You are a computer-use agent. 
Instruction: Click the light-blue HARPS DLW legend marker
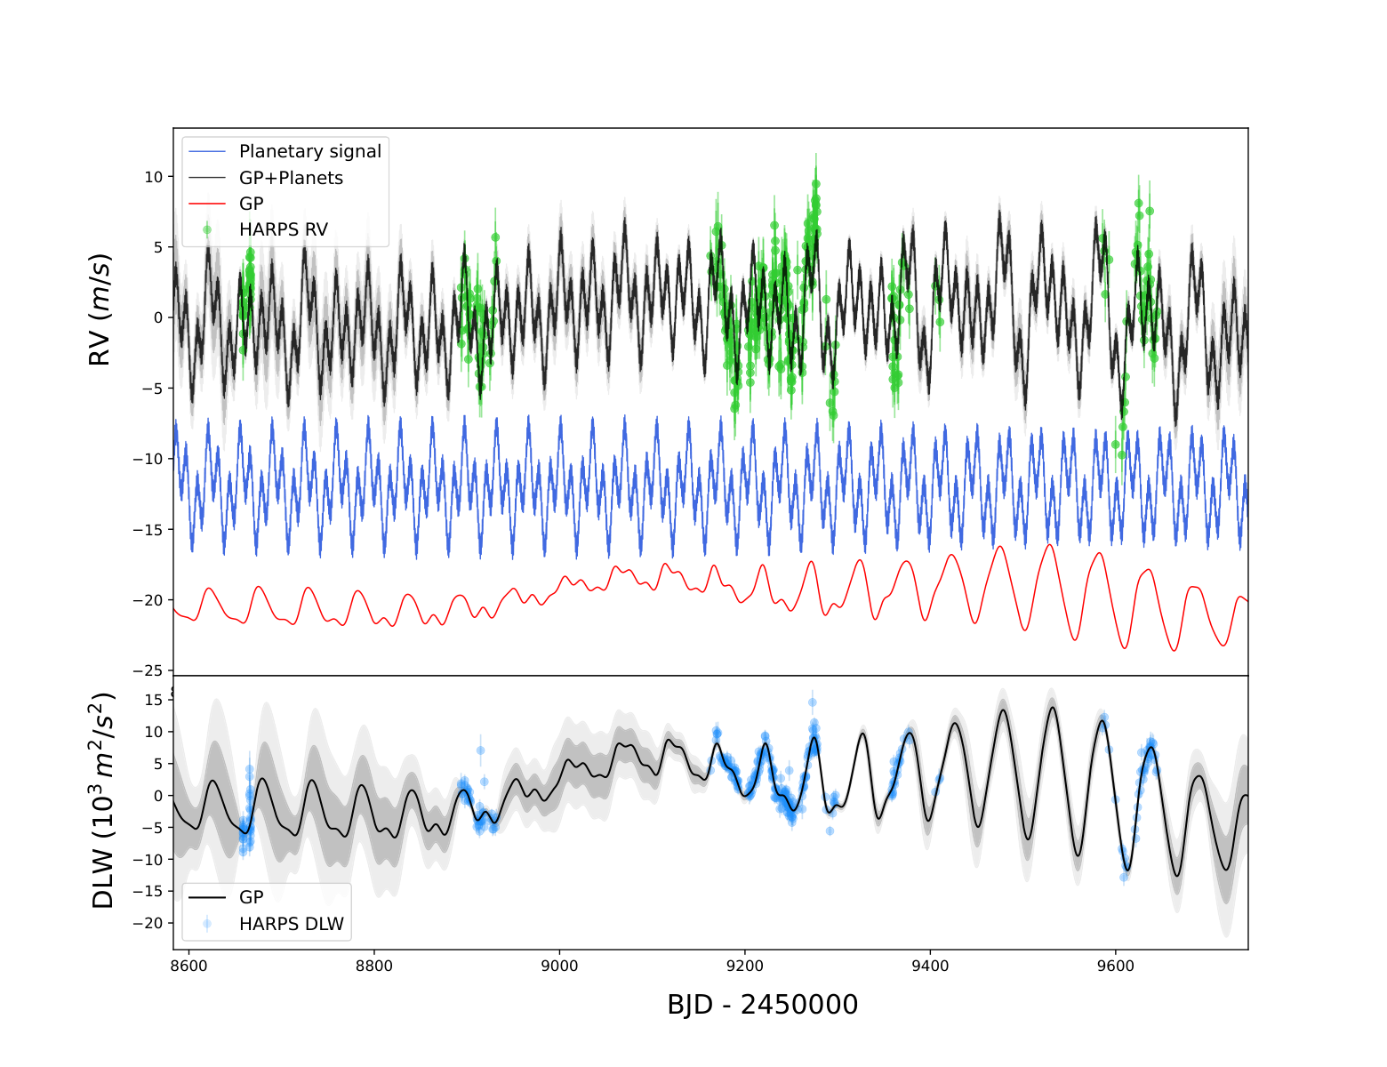pos(207,924)
